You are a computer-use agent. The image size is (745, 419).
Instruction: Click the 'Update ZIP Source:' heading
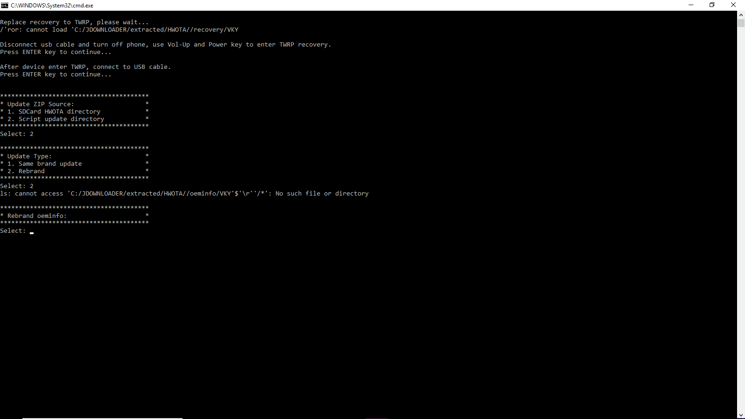click(41, 104)
